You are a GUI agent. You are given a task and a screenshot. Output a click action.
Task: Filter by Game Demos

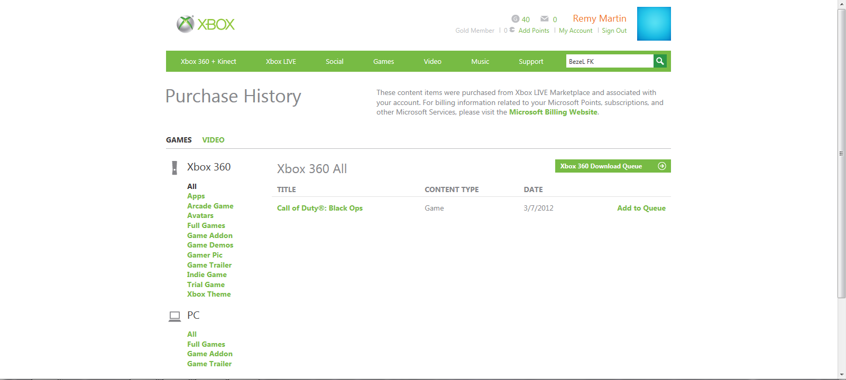(210, 245)
